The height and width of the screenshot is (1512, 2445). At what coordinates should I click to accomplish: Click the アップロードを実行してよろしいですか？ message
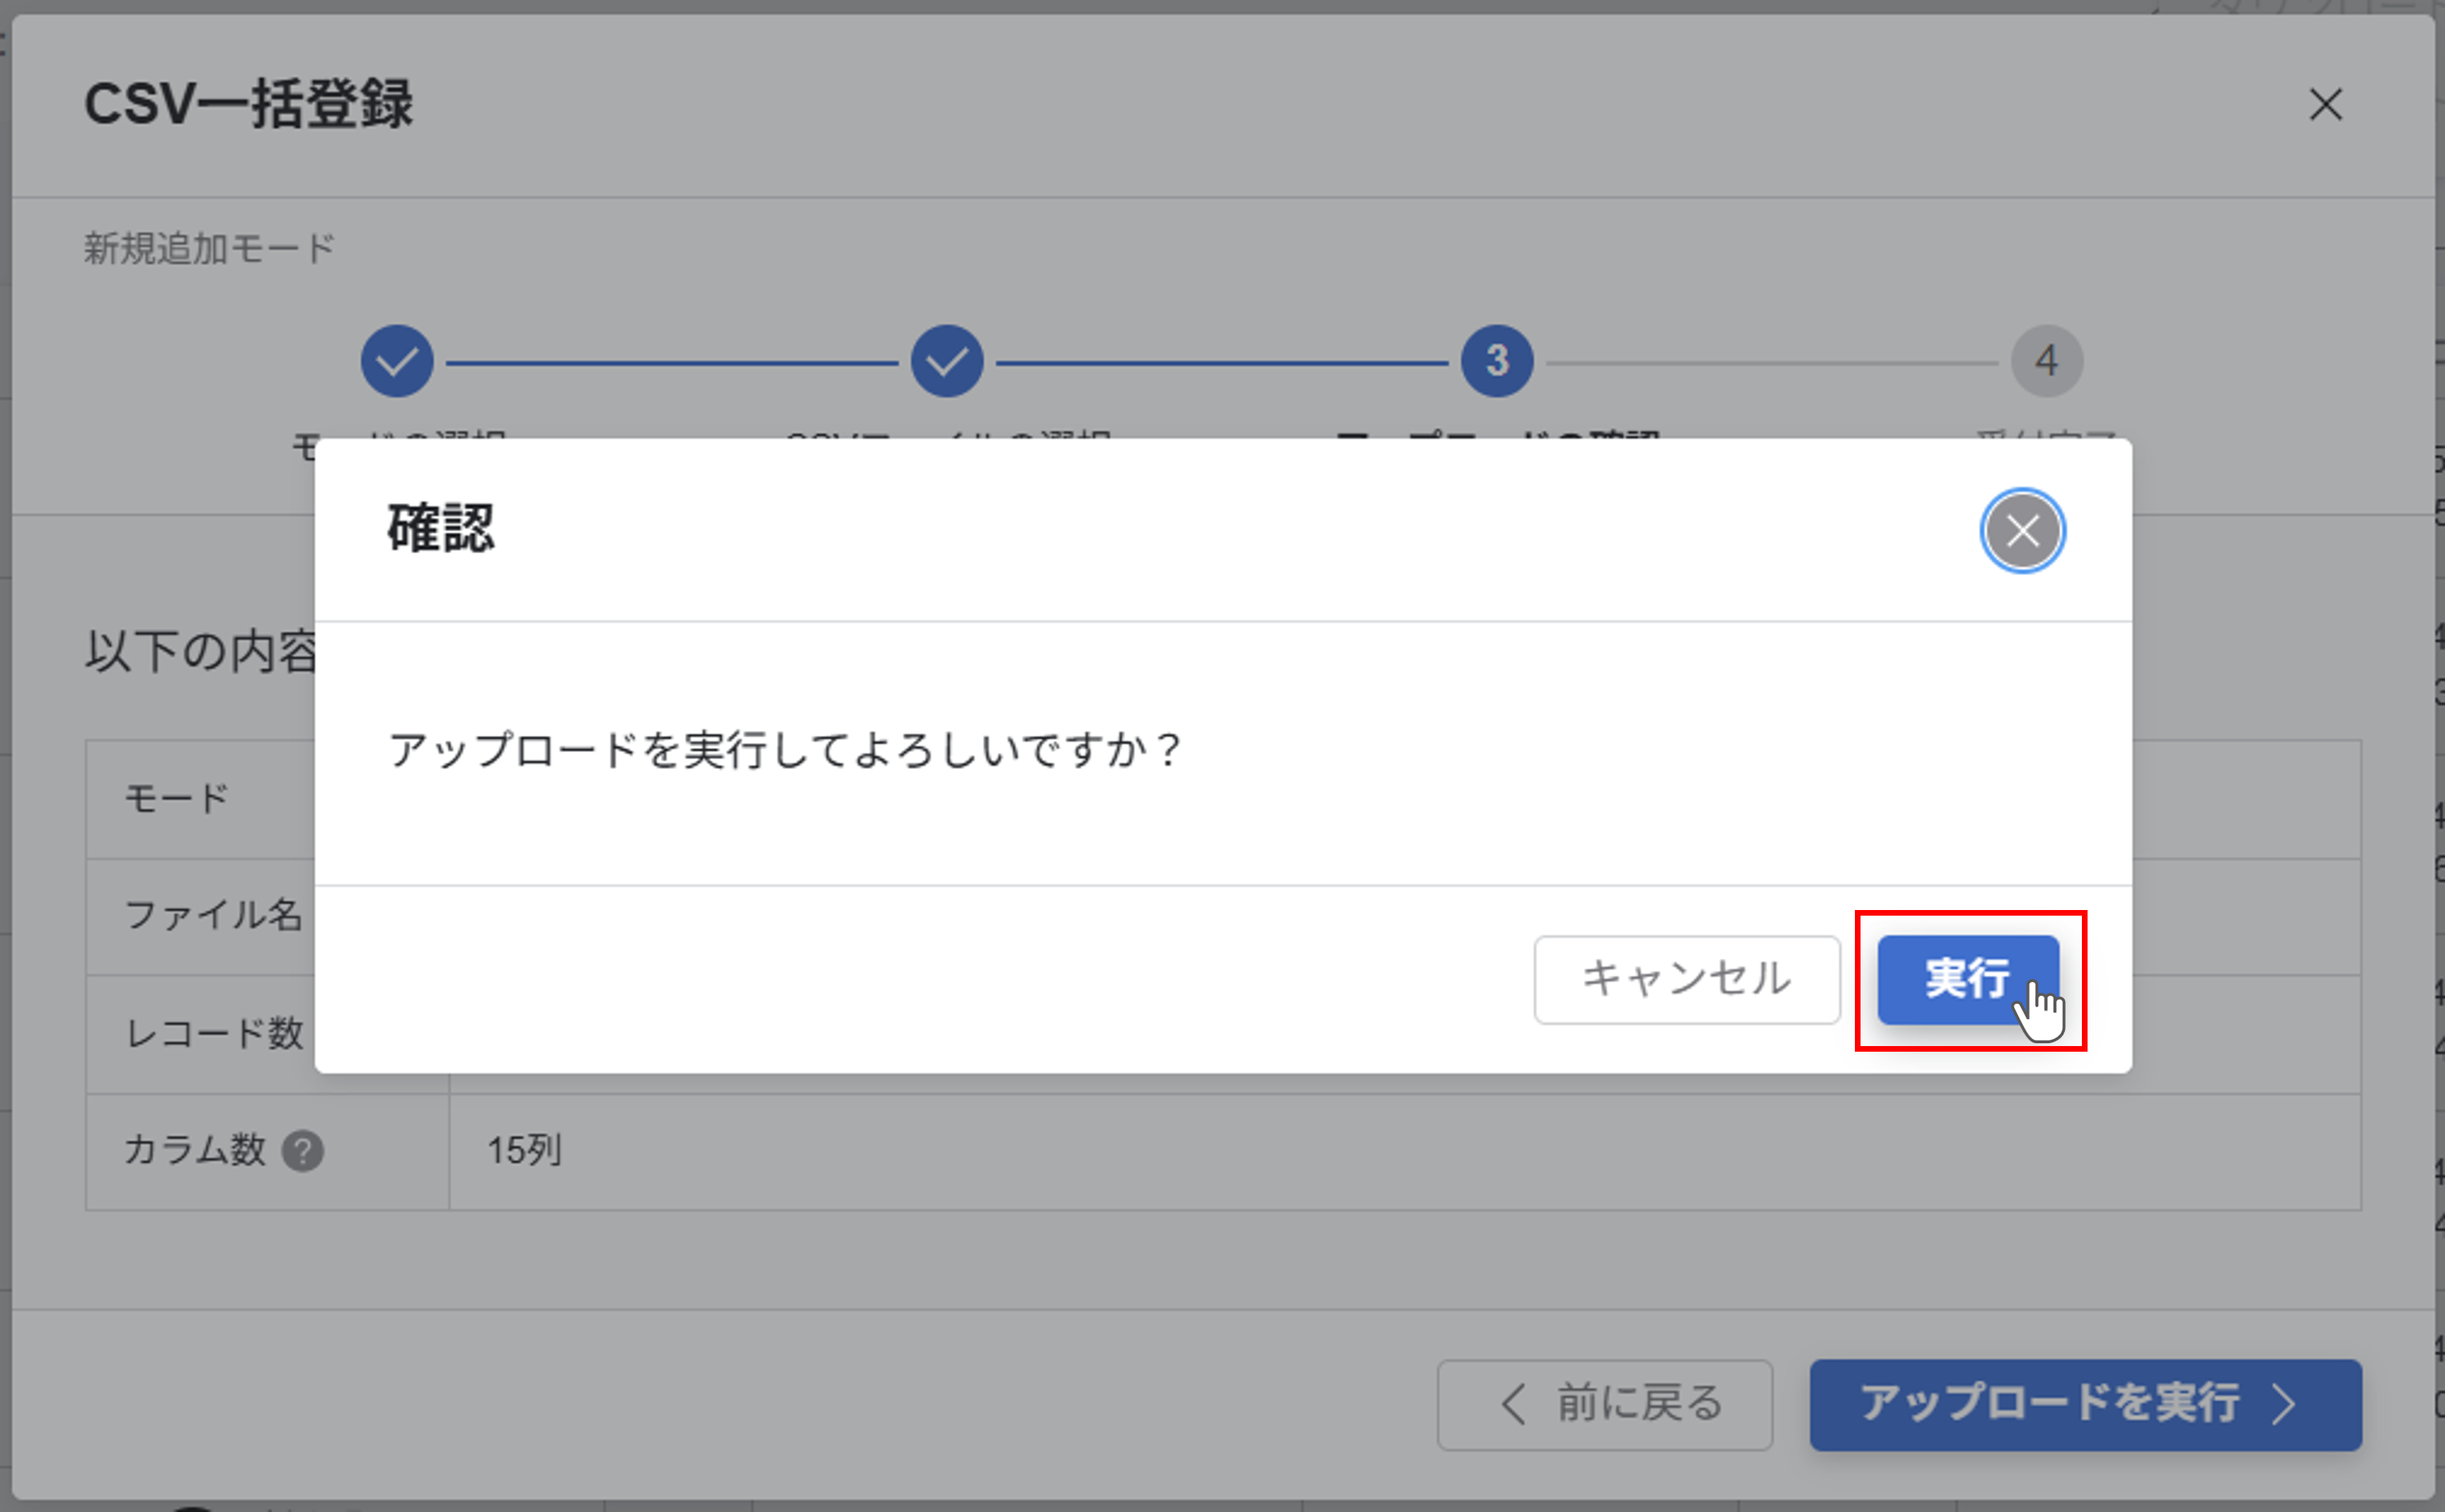point(786,749)
